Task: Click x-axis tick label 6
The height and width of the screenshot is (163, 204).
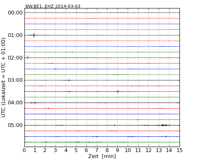Action: pos(87,150)
